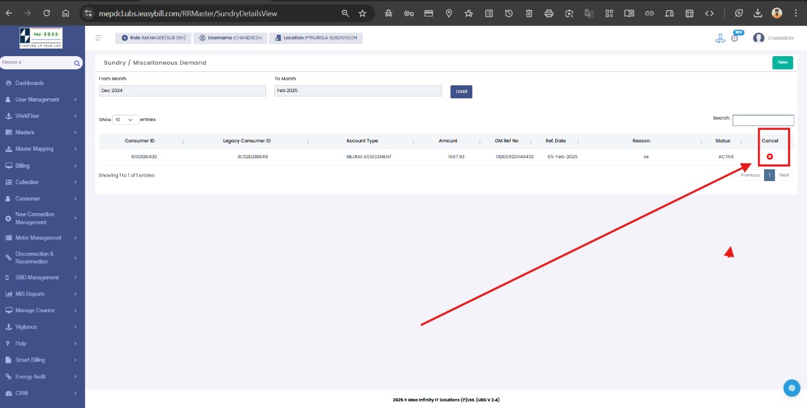Open MIS Reports sidebar item
The width and height of the screenshot is (807, 408).
(x=42, y=294)
